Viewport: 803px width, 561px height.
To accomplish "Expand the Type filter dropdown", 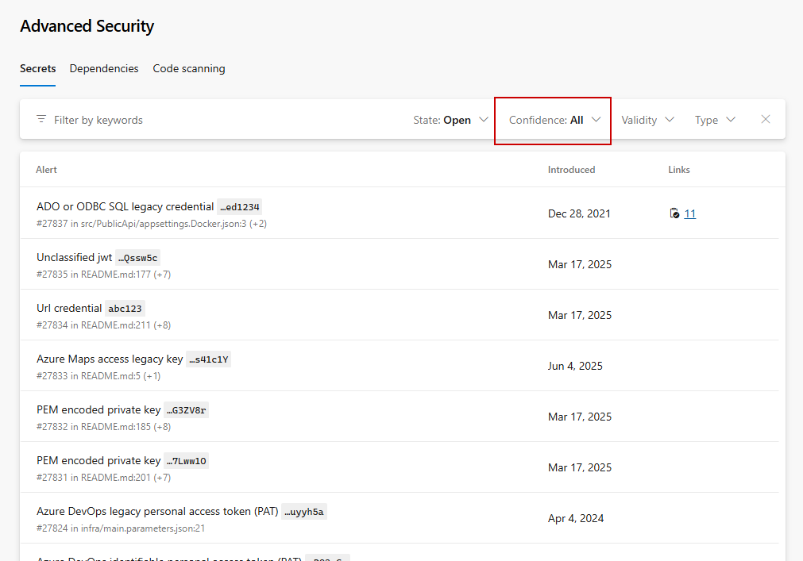I will (715, 120).
